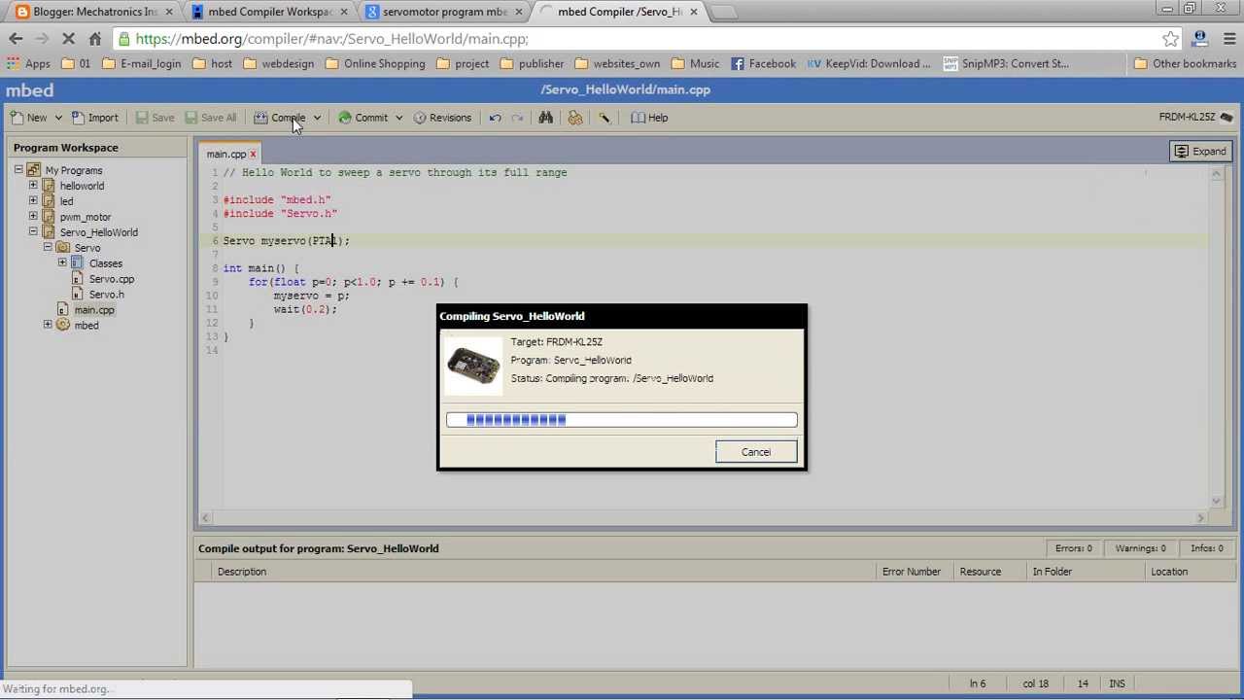Select led program in workspace tree
This screenshot has height=700, width=1244.
click(x=66, y=201)
